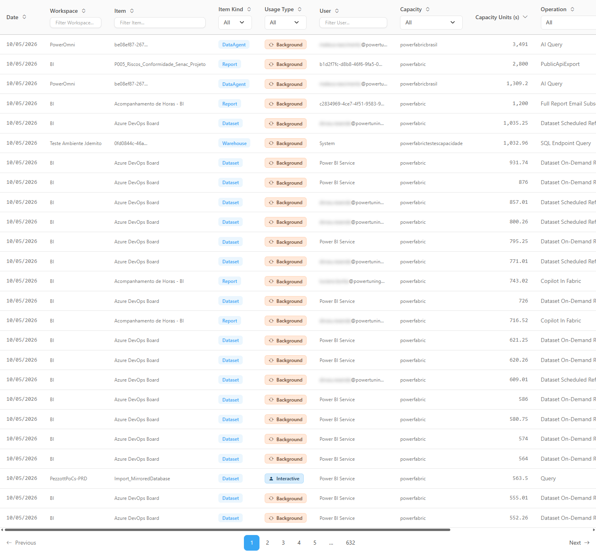The height and width of the screenshot is (551, 596).
Task: Sort by Item Kind column icon
Action: pos(249,9)
